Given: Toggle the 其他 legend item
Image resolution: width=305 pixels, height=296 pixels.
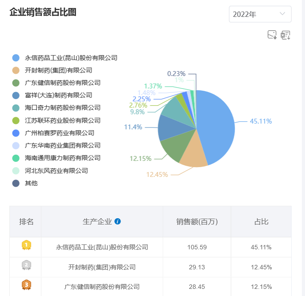Looking at the screenshot, I should [x=31, y=183].
